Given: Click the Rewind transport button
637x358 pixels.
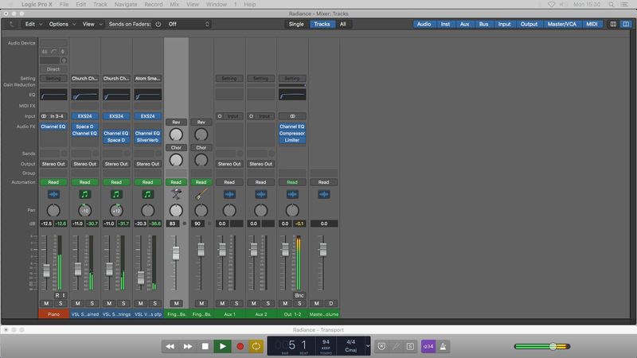Looking at the screenshot, I should point(170,346).
